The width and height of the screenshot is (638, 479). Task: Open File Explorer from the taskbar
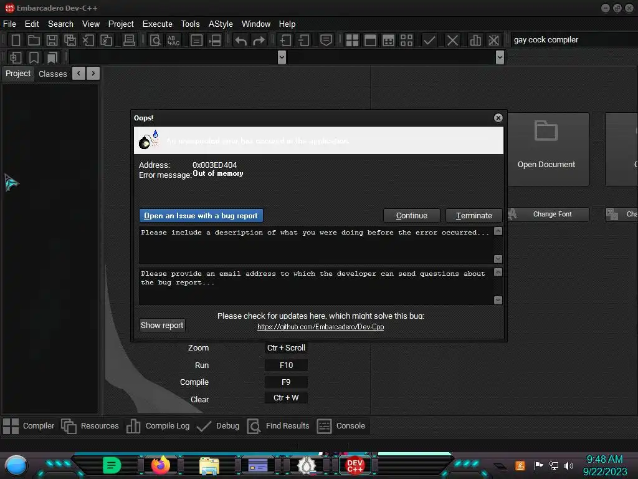pyautogui.click(x=209, y=466)
